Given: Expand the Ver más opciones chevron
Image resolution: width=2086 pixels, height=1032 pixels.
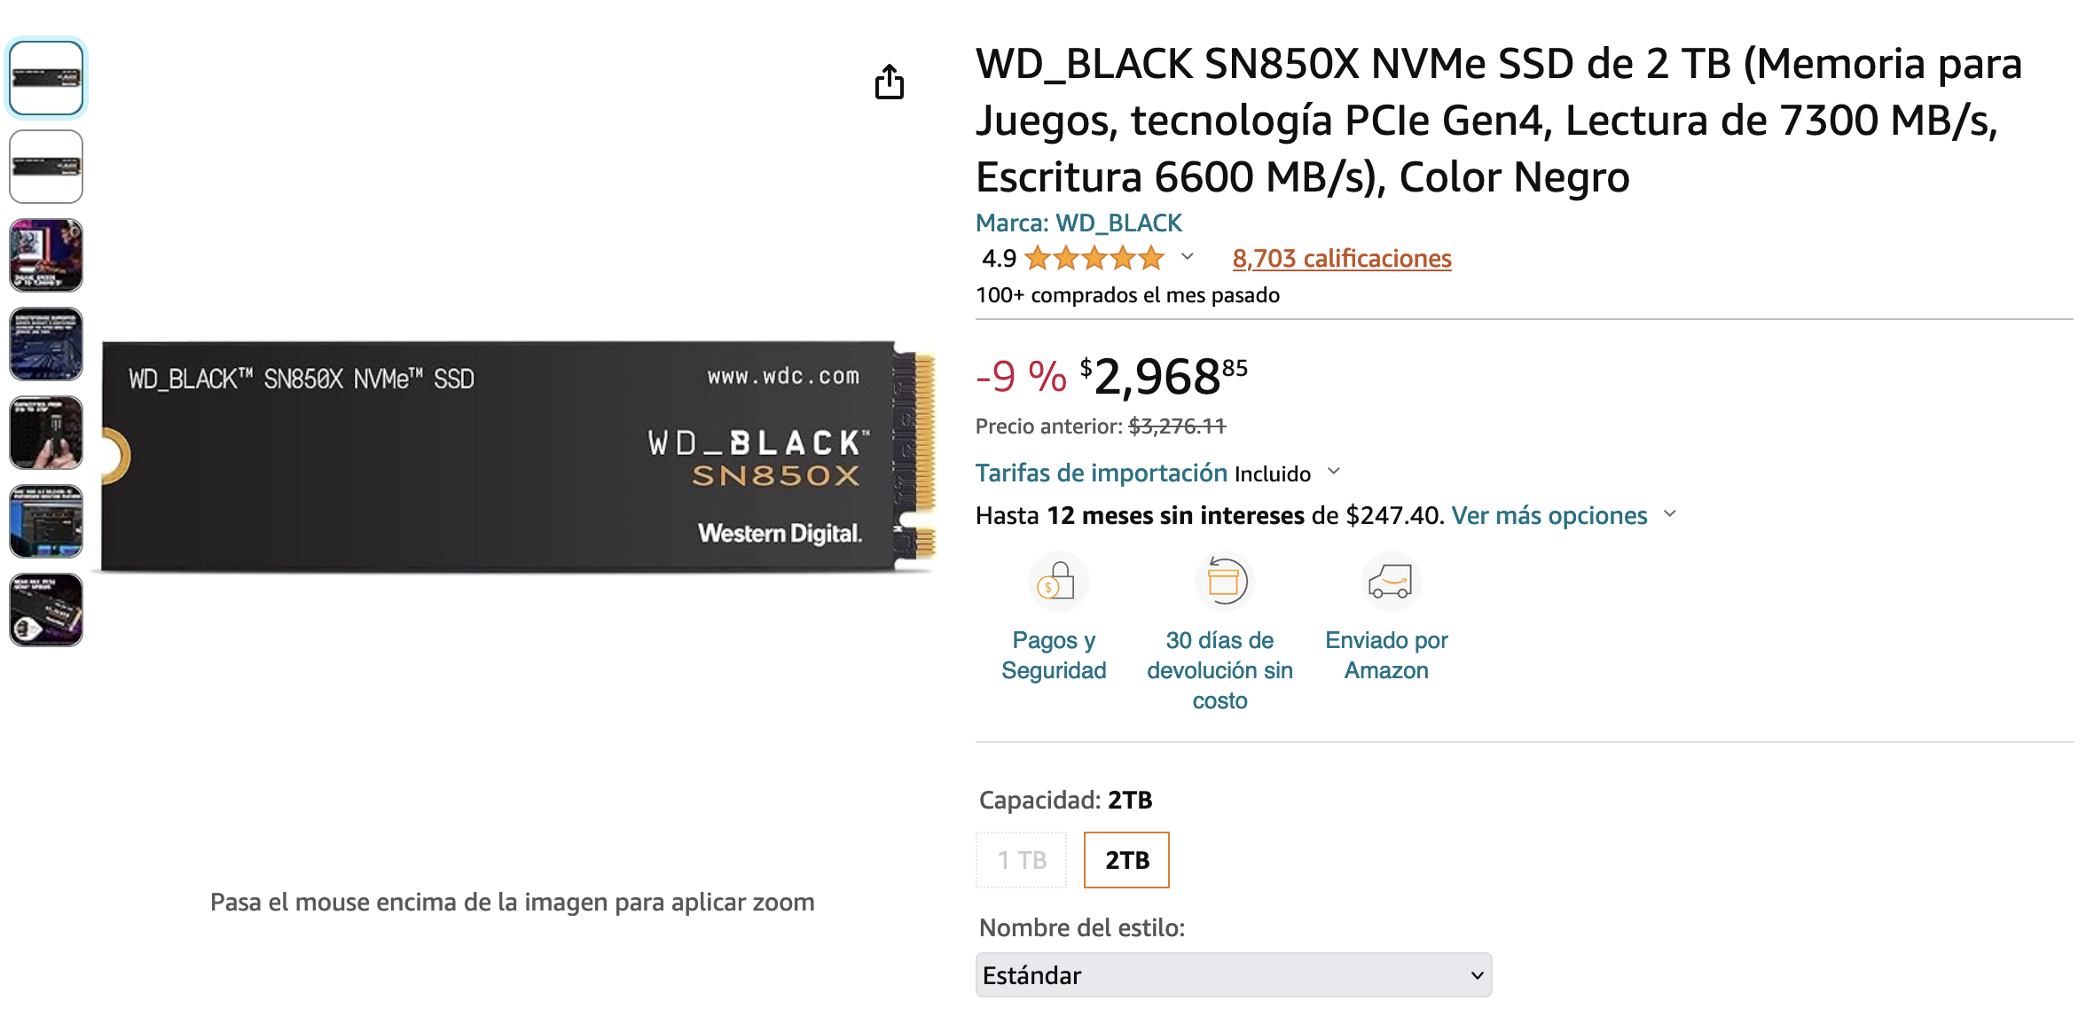Looking at the screenshot, I should point(1671,514).
